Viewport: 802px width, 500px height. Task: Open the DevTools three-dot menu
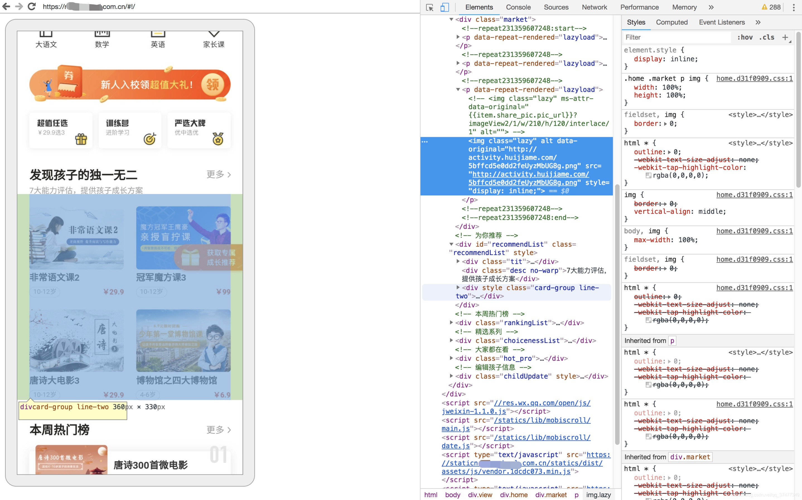(793, 7)
